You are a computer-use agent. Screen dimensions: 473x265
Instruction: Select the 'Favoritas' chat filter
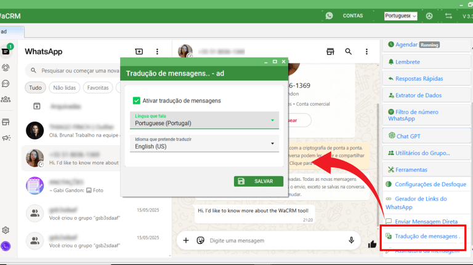coord(98,88)
